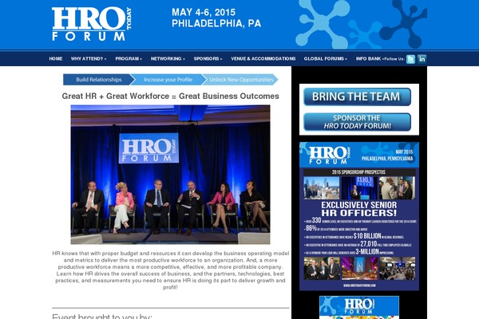Open the 2015 Sponsorship Prospectus banner

[x=359, y=216]
